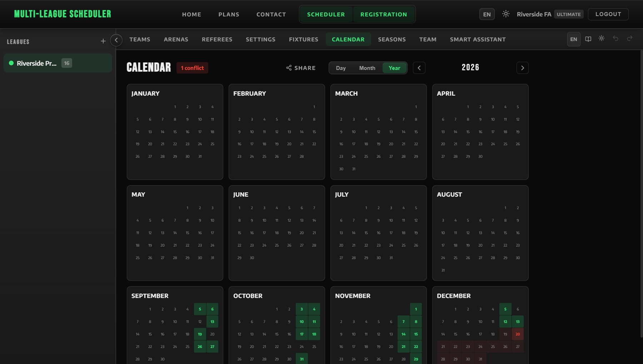This screenshot has height=364, width=643.
Task: Go to previous year 2025
Action: (x=419, y=68)
